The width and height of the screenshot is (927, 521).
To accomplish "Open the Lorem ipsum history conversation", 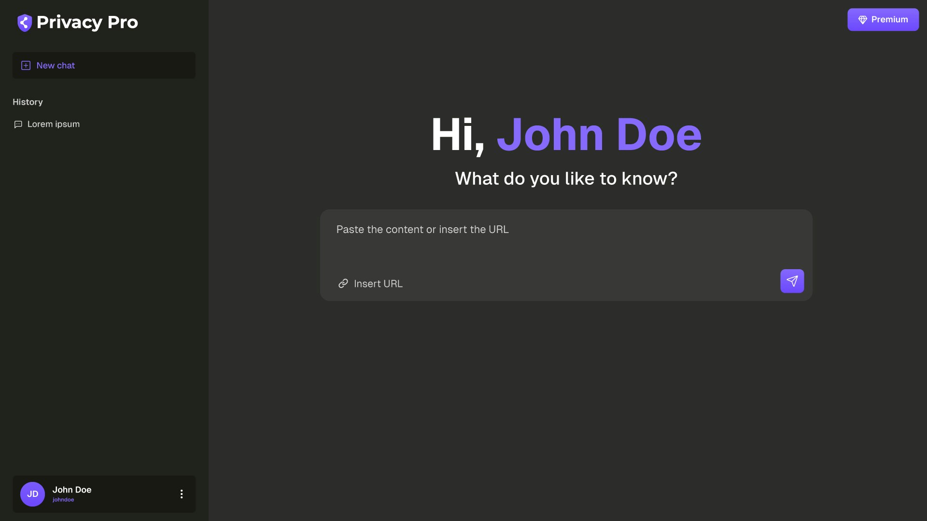I will pos(54,124).
